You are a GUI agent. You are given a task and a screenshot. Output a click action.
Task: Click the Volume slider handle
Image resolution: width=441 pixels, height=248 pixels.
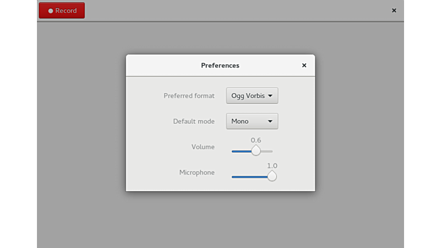[256, 151]
